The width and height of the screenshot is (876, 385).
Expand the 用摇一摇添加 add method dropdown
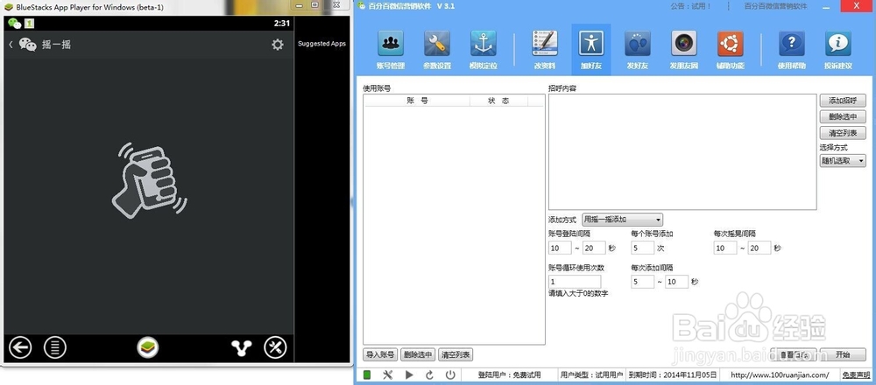[622, 220]
